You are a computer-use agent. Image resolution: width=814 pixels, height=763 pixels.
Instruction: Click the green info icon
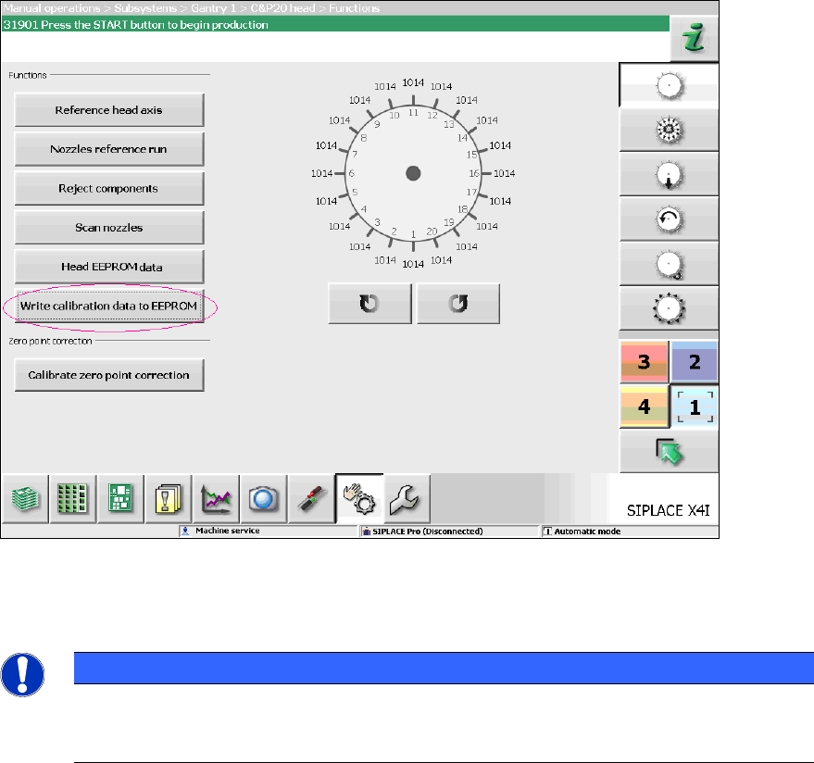coord(695,39)
